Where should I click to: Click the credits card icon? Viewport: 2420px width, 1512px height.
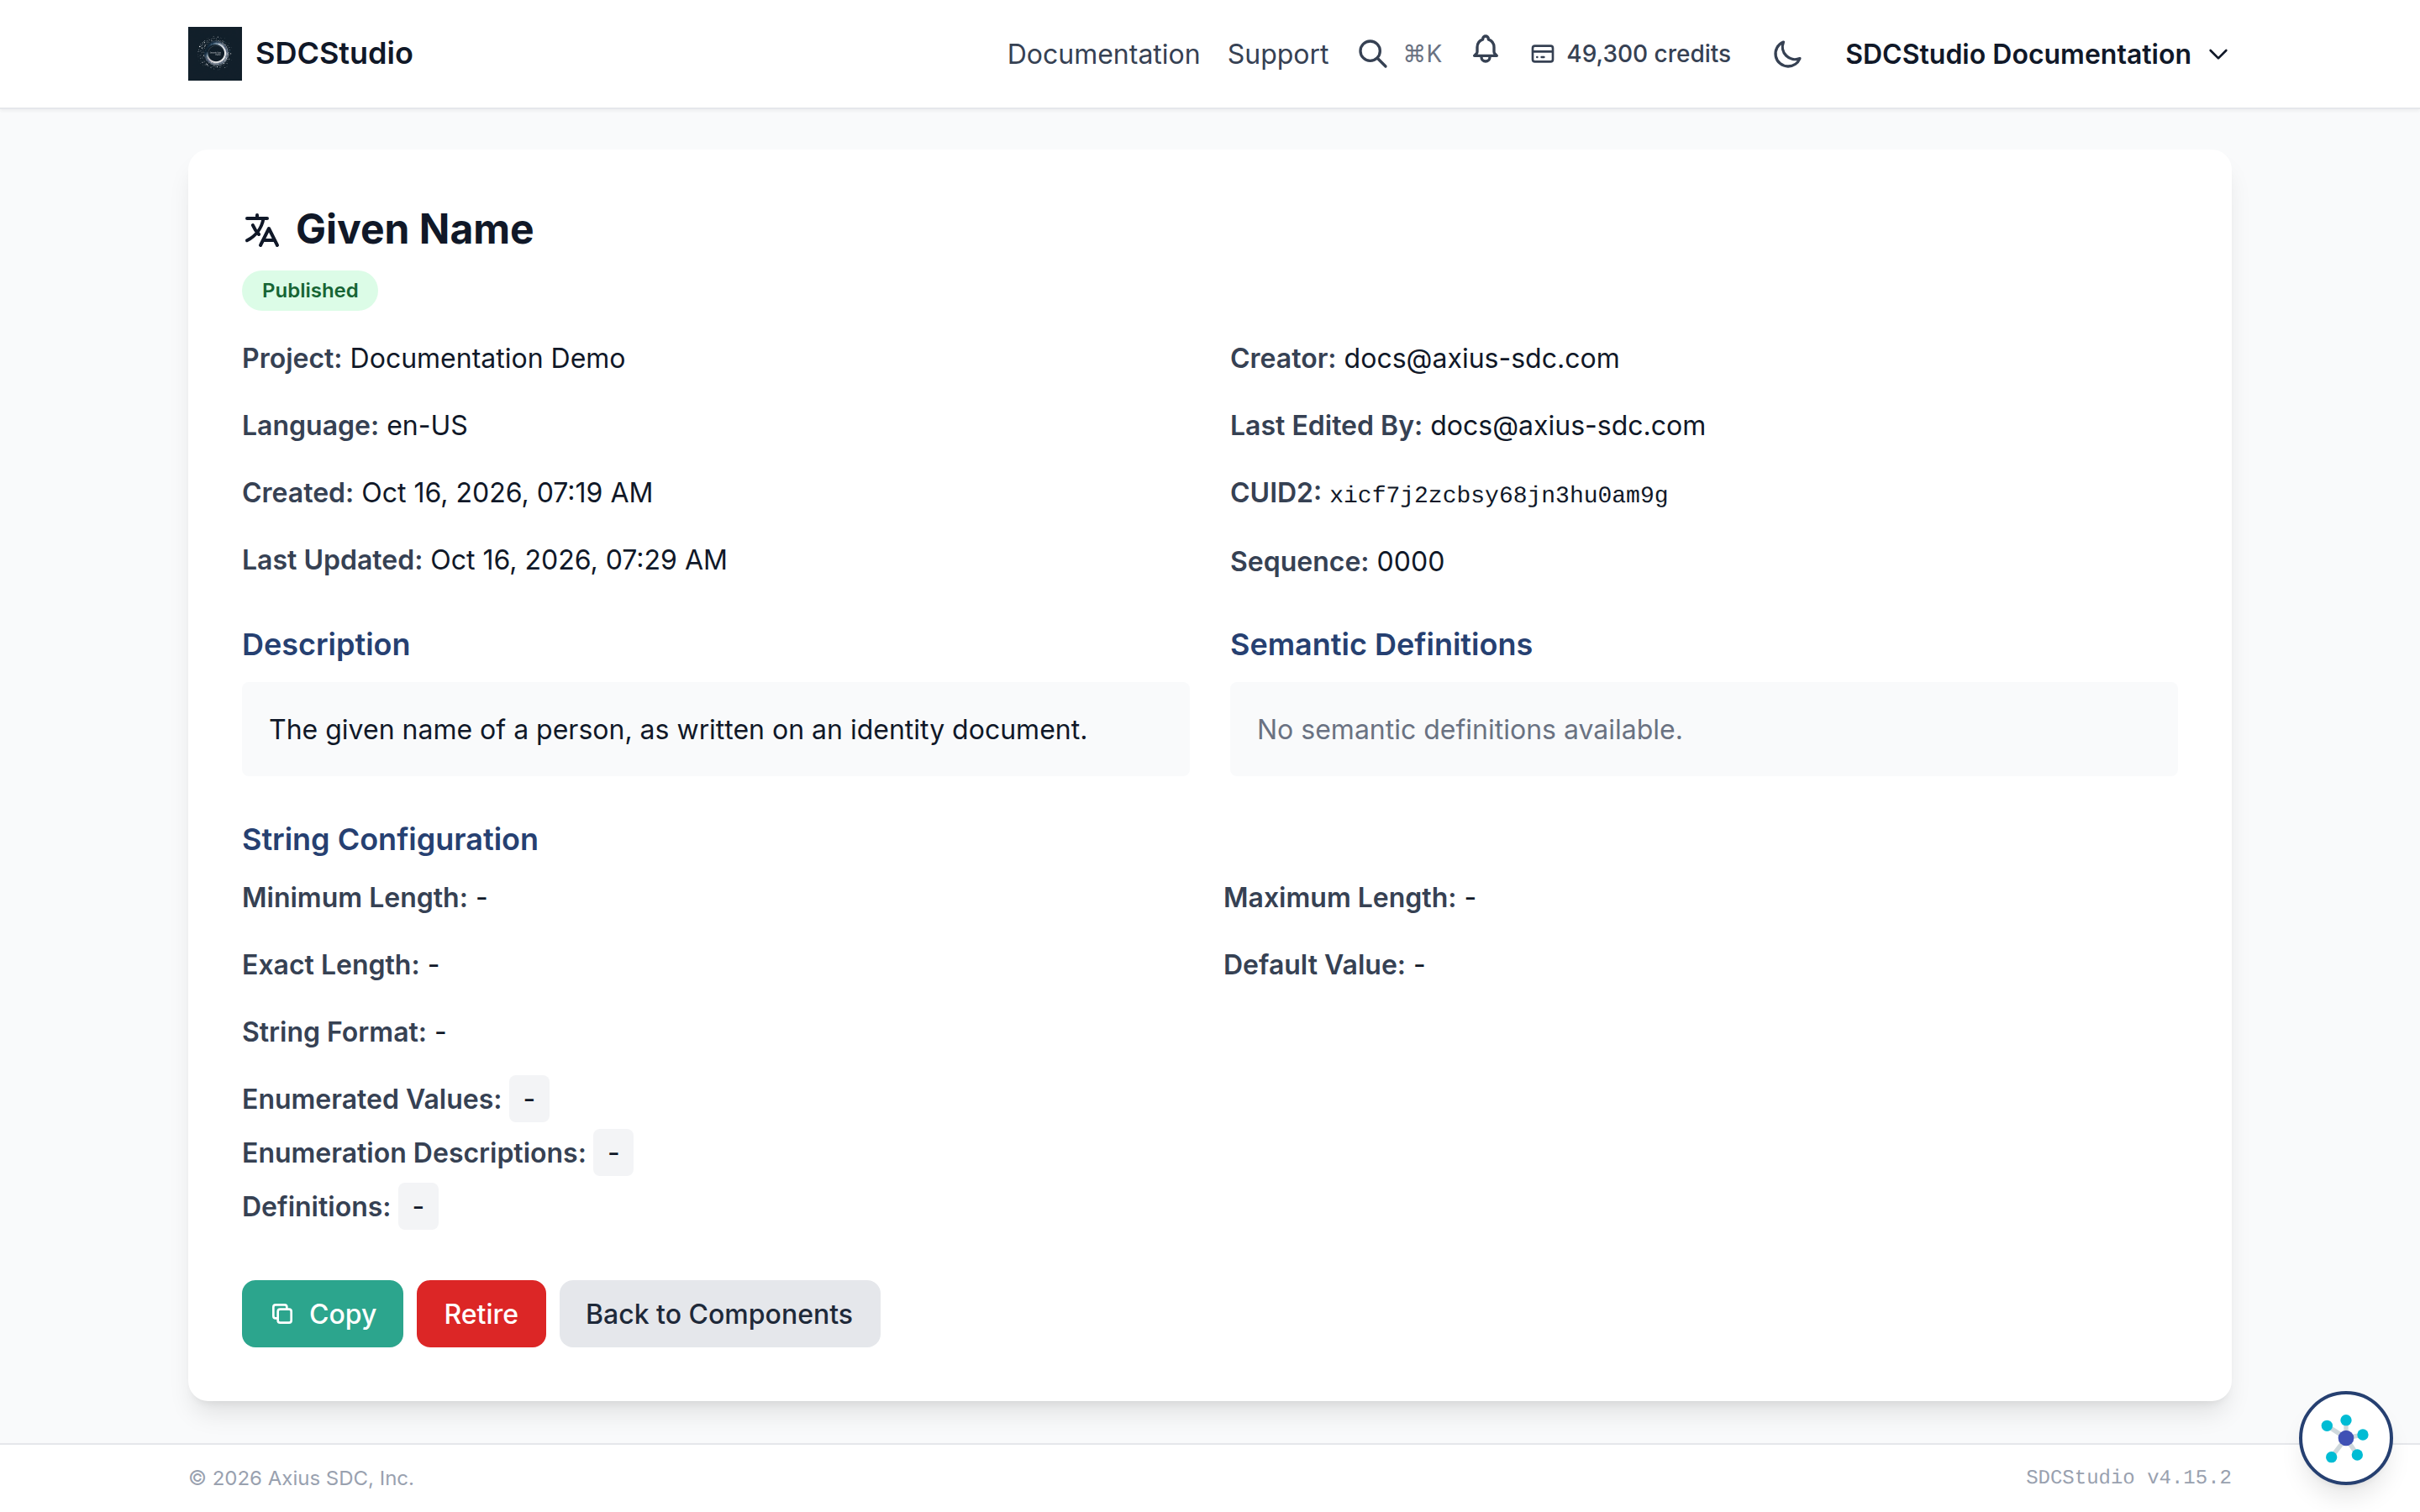pos(1542,54)
